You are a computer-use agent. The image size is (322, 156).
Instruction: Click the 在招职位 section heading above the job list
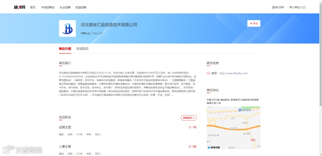[65, 118]
